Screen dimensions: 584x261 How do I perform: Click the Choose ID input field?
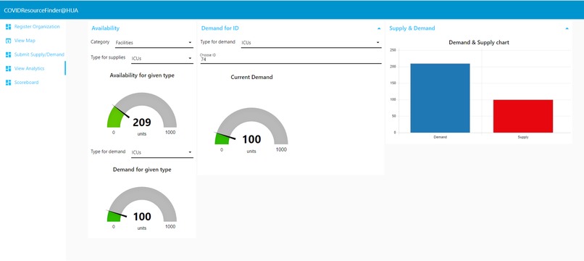click(x=291, y=59)
